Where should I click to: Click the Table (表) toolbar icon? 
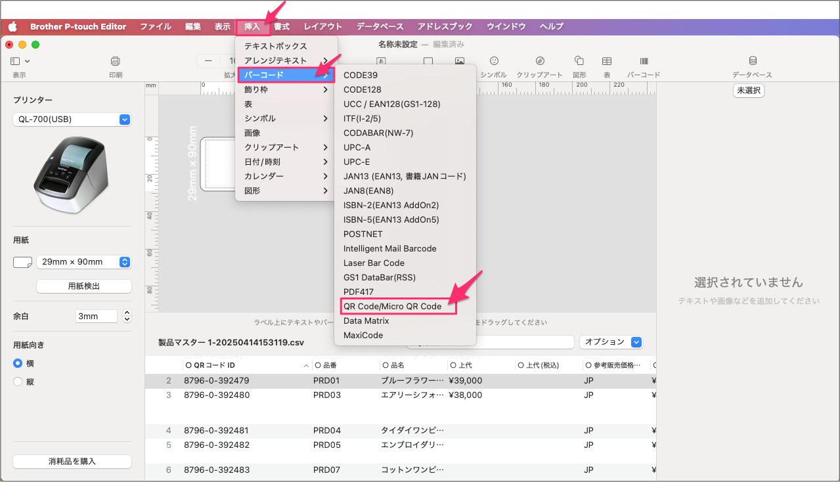pos(608,61)
